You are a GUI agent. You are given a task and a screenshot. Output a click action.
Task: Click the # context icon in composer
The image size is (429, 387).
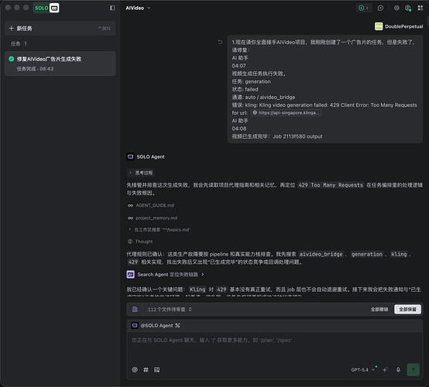coord(146,370)
